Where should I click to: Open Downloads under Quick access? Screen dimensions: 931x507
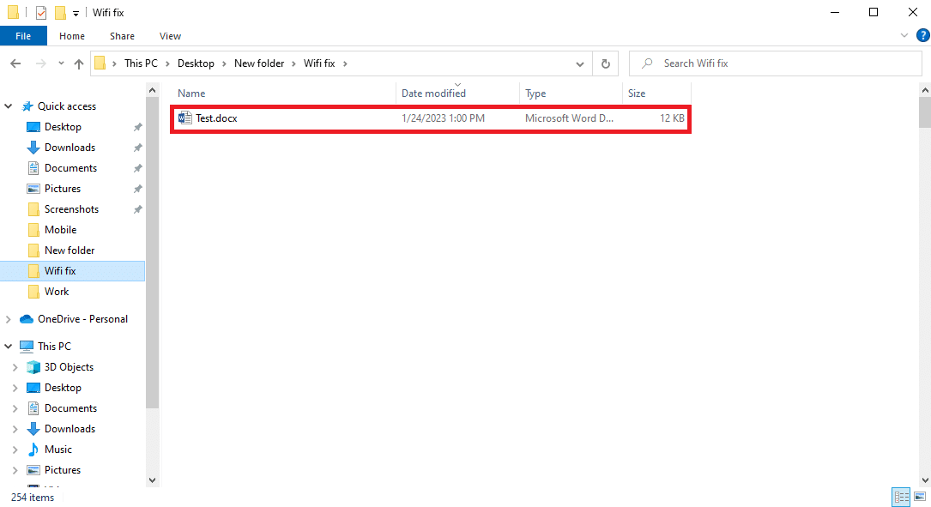tap(70, 148)
